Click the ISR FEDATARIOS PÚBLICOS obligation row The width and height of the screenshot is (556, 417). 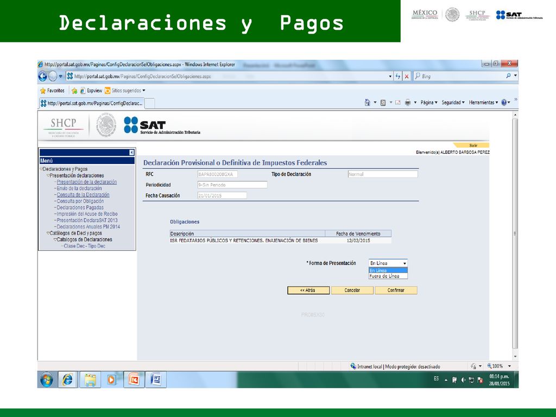tap(281, 241)
